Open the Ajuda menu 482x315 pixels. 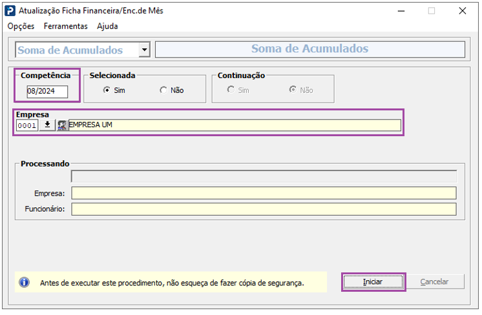point(107,26)
